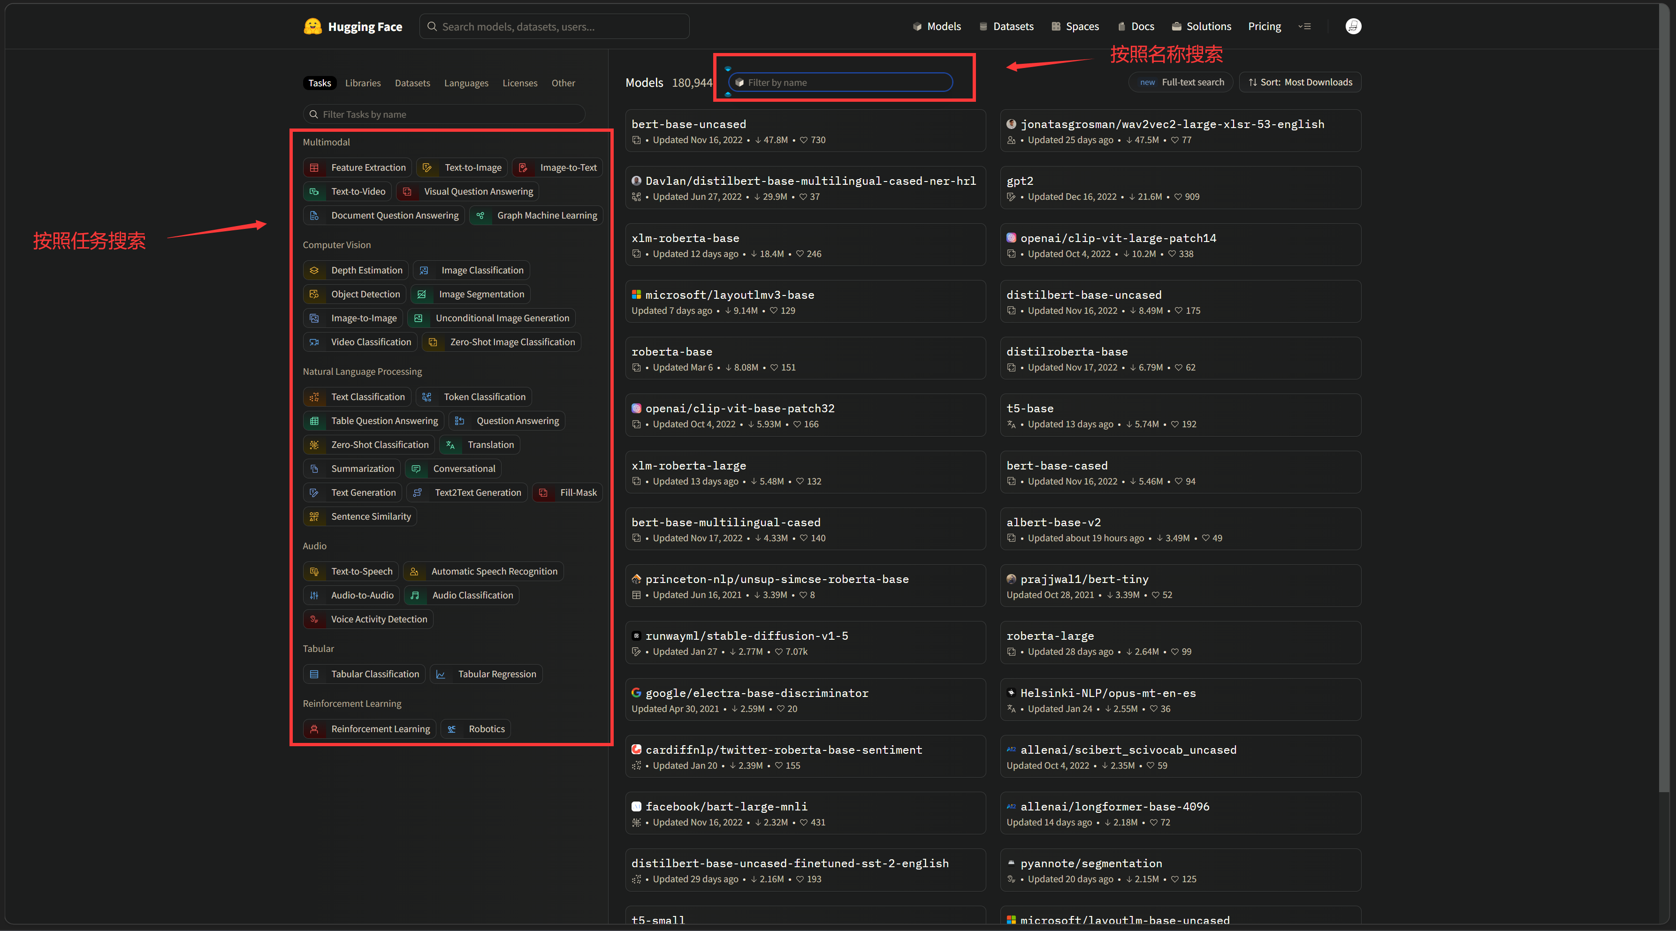
Task: Open Solutions in the top navigation
Action: [1201, 26]
